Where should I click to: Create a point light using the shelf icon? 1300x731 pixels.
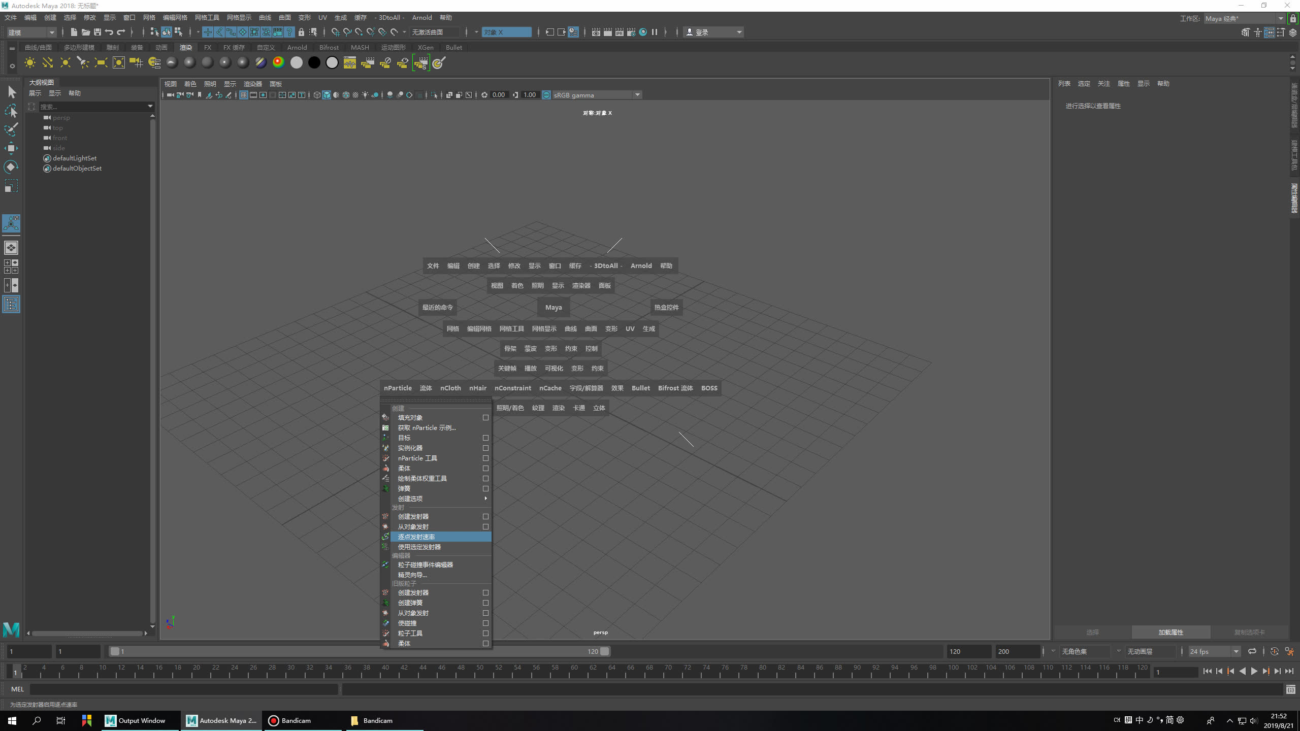pos(65,62)
